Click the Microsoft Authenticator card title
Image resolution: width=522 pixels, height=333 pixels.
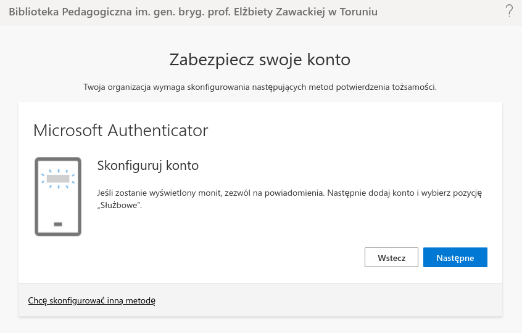(120, 130)
